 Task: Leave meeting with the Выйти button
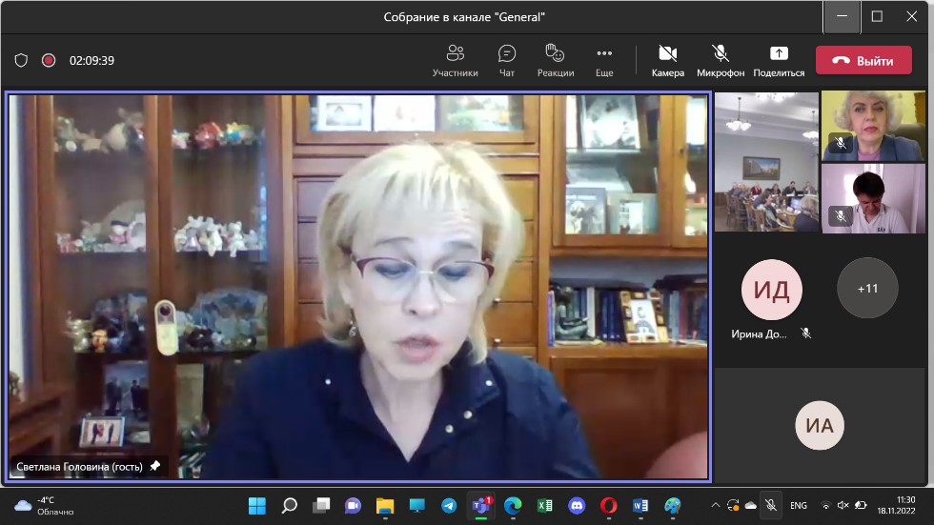click(x=863, y=60)
